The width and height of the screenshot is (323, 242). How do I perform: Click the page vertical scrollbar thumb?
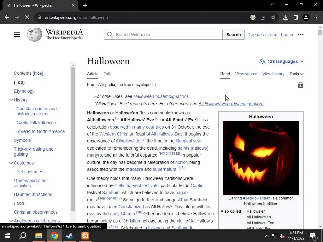tap(320, 32)
